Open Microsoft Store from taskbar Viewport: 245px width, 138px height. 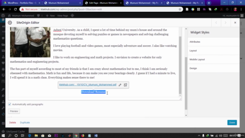click(x=42, y=135)
